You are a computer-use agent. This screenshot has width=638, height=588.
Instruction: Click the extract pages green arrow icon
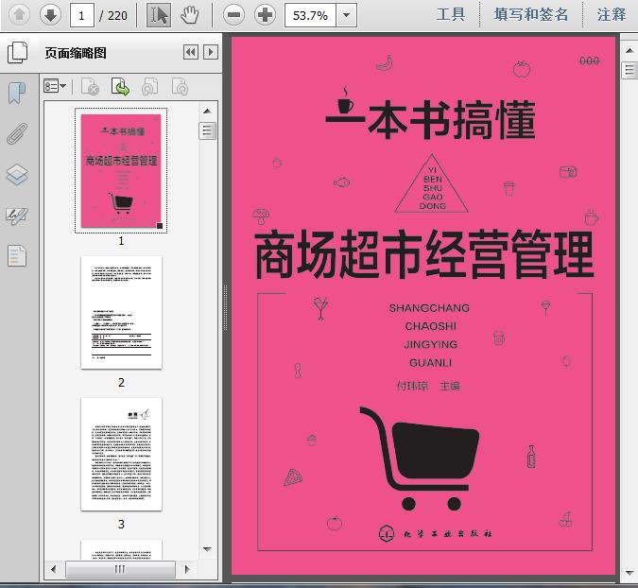(120, 86)
